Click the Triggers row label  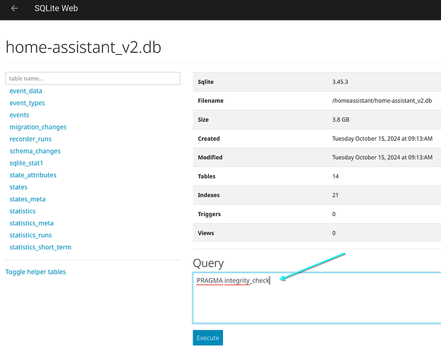[x=210, y=214]
